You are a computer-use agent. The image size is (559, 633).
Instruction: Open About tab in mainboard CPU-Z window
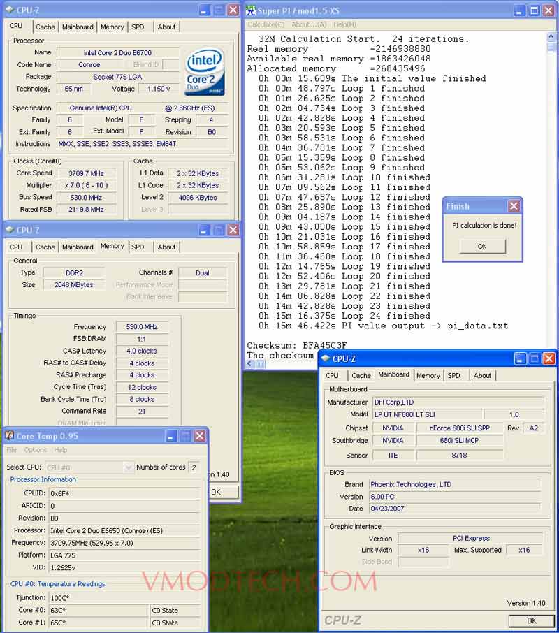tap(483, 376)
